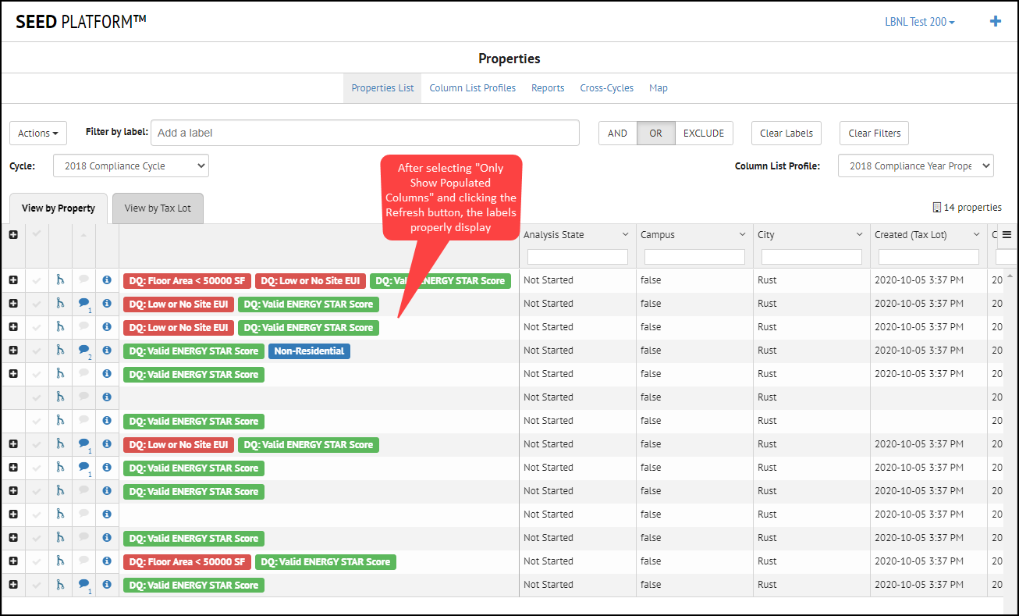Open the comment with count 2 on fourth row
The width and height of the screenshot is (1019, 616).
84,351
